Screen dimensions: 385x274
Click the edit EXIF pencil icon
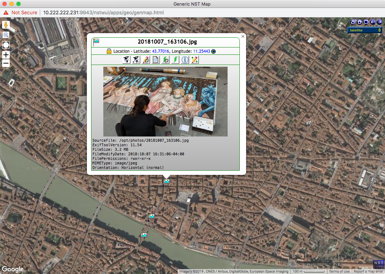146,60
